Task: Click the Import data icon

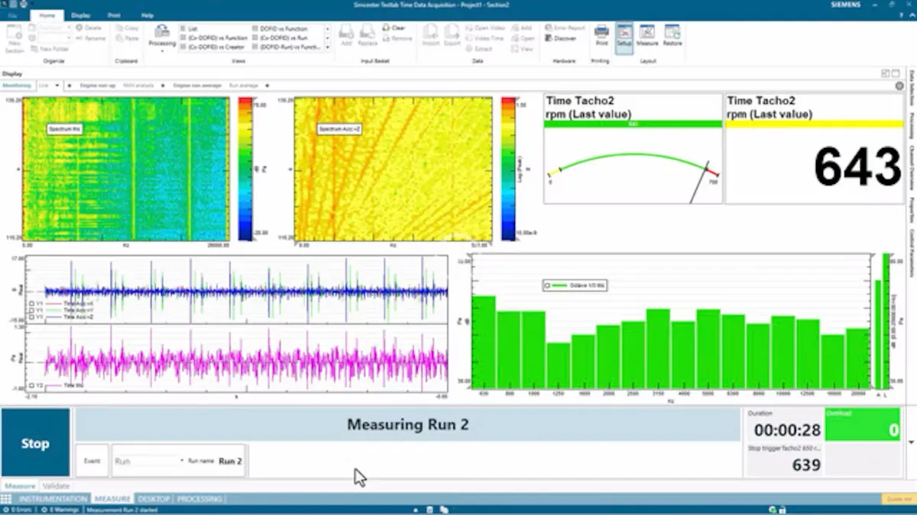Action: pyautogui.click(x=430, y=35)
